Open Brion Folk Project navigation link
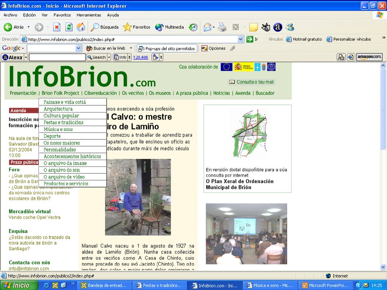Viewport: 387px width, 290px height. pos(60,93)
